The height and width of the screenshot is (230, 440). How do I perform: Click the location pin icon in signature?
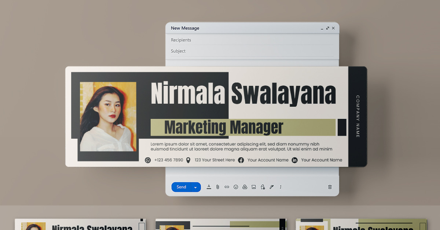pos(188,160)
